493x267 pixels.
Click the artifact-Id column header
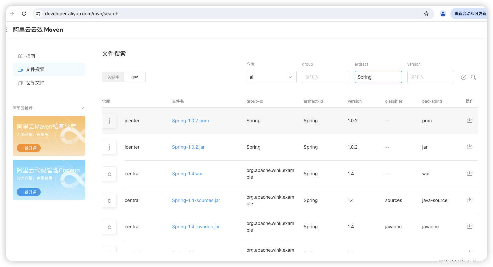tap(313, 101)
